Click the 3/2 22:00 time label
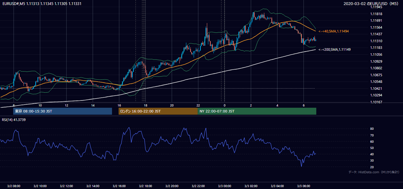The height and width of the screenshot is (189, 403). (x=198, y=186)
